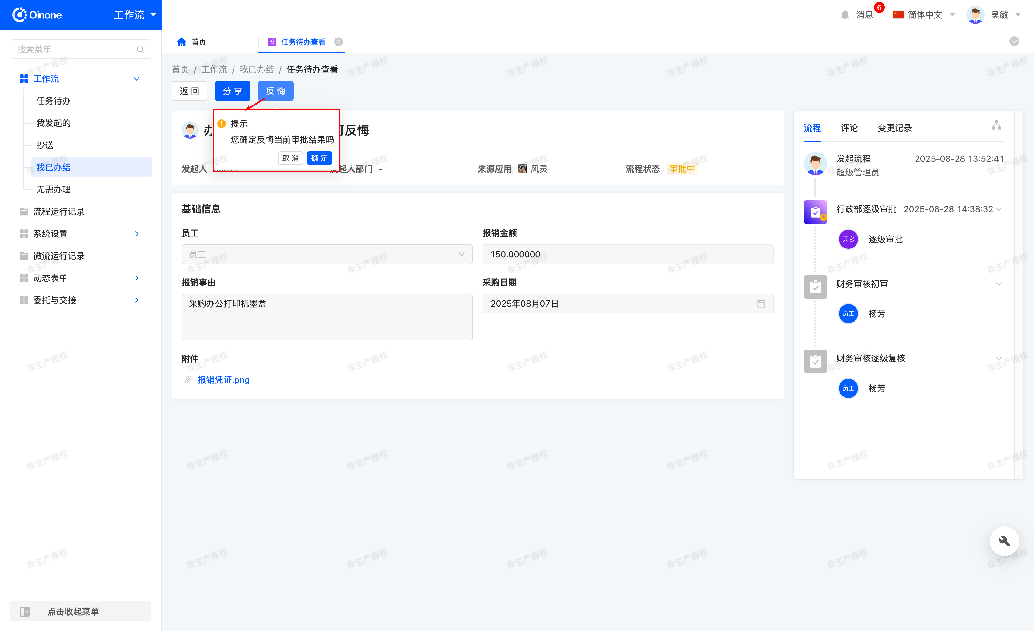Switch to the 变更记录 tab
This screenshot has width=1034, height=631.
[894, 128]
